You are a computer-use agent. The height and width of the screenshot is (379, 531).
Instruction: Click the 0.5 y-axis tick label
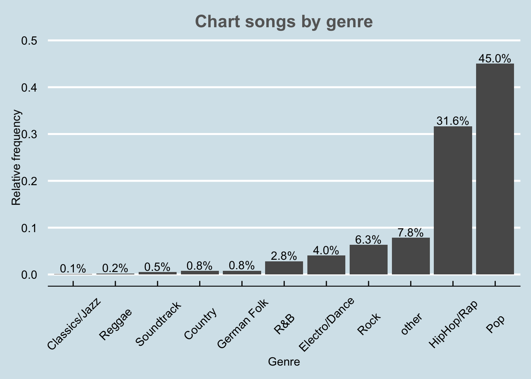click(29, 41)
